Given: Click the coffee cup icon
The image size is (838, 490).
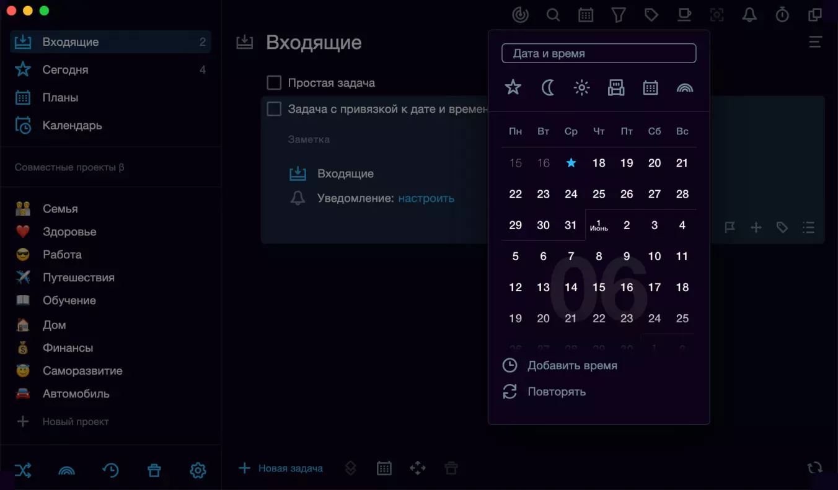Looking at the screenshot, I should 684,15.
